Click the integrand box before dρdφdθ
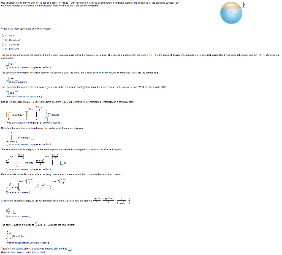 pyautogui.click(x=50, y=115)
